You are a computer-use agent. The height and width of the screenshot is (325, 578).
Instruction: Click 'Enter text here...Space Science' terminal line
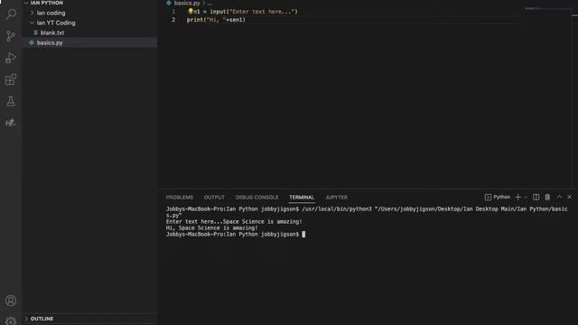(234, 221)
